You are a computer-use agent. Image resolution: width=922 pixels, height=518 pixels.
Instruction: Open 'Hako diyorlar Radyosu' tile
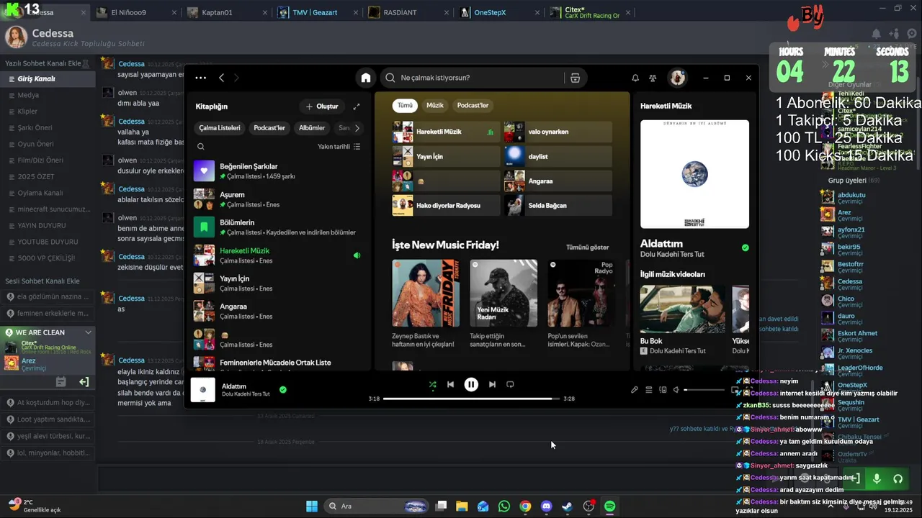(446, 205)
